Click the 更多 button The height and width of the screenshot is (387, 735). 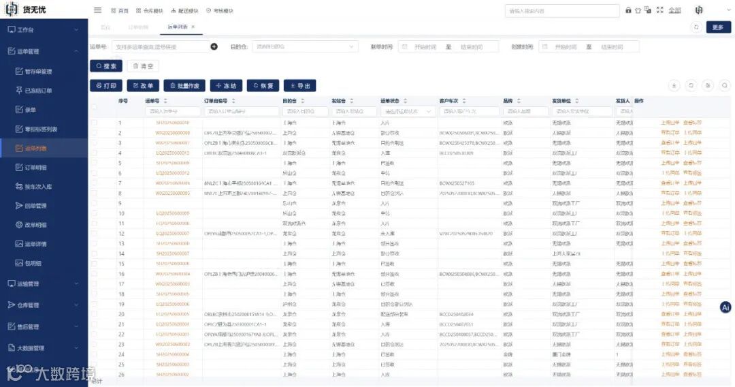pos(718,27)
